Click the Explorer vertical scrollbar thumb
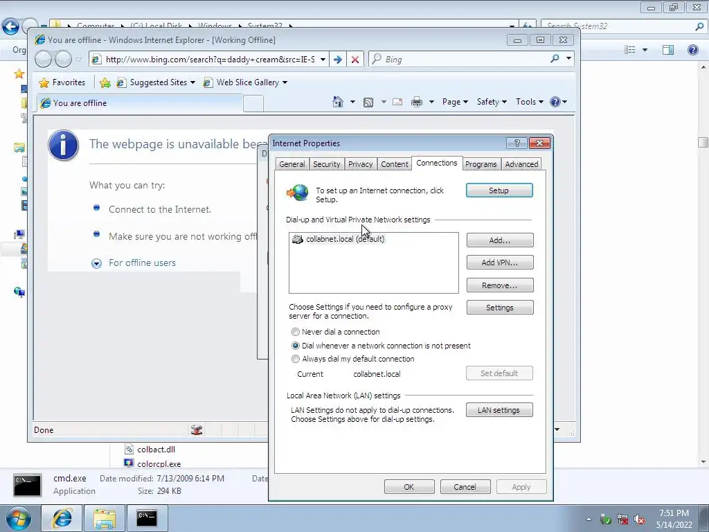709x532 pixels. [703, 143]
